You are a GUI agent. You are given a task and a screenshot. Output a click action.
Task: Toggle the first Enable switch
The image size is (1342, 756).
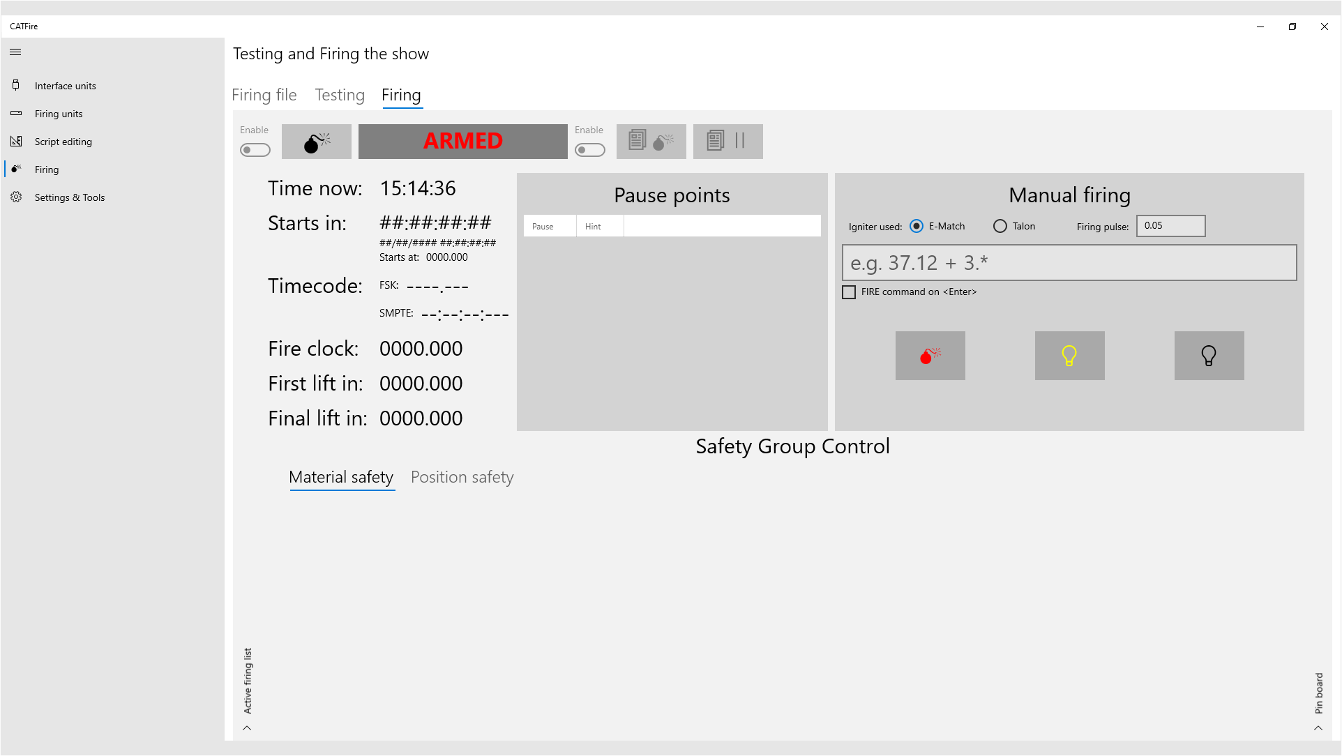click(255, 150)
